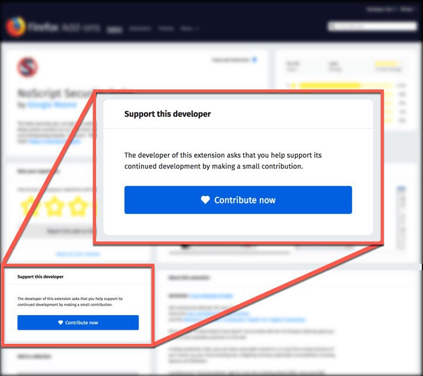Screen dimensions: 423x376
Task: Click the blue featured extension badge
Action: pyautogui.click(x=255, y=60)
